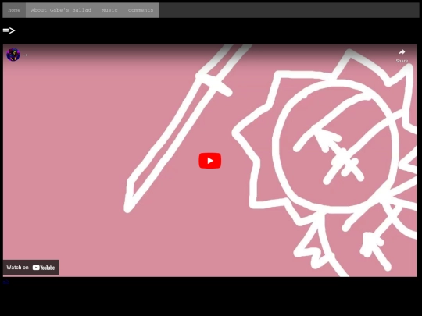Image resolution: width=422 pixels, height=316 pixels.
Task: Go to the Music page
Action: tap(109, 10)
